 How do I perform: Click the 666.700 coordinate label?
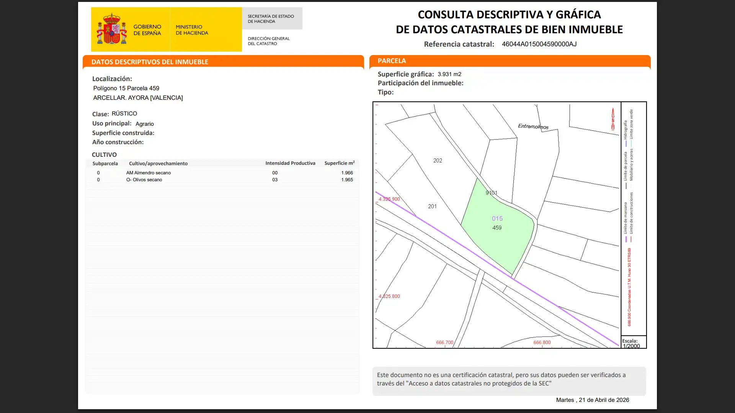(x=445, y=343)
